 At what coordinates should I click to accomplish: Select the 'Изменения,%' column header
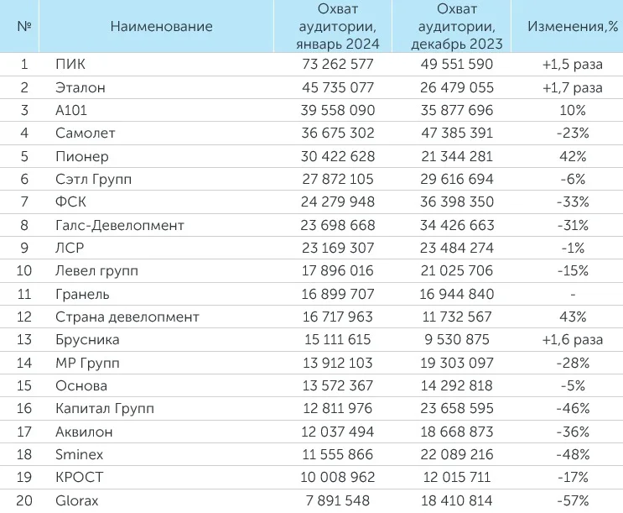[x=572, y=26]
